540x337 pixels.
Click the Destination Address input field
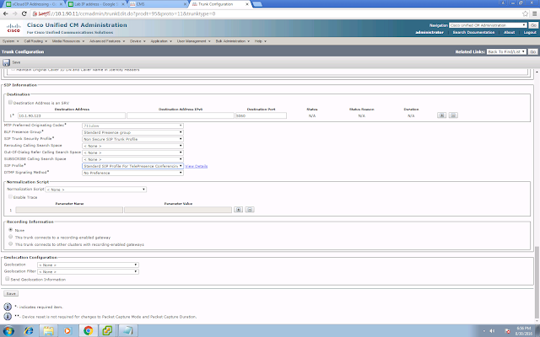(x=72, y=116)
